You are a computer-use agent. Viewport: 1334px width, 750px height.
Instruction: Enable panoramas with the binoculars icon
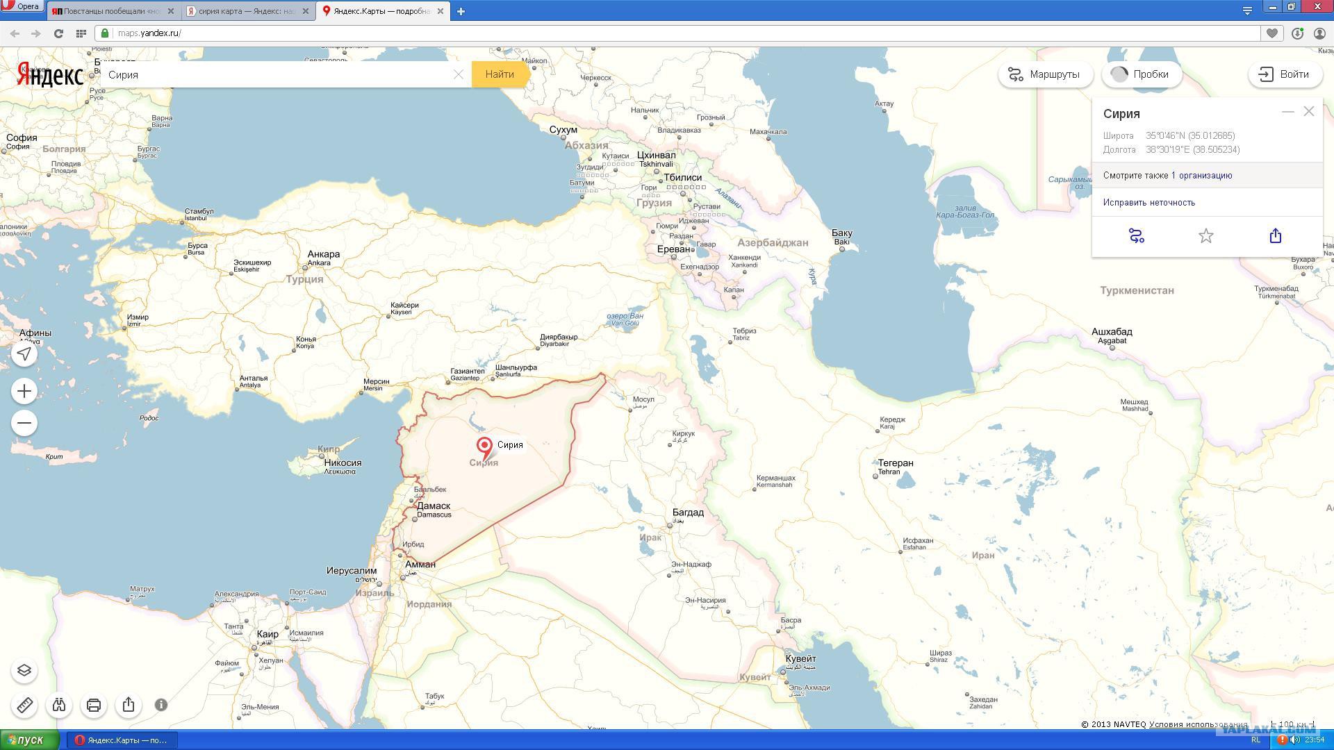point(59,705)
